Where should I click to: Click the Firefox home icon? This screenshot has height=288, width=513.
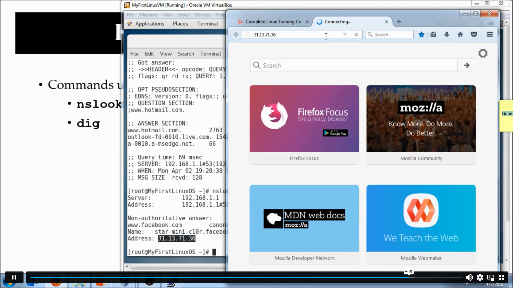pyautogui.click(x=460, y=35)
